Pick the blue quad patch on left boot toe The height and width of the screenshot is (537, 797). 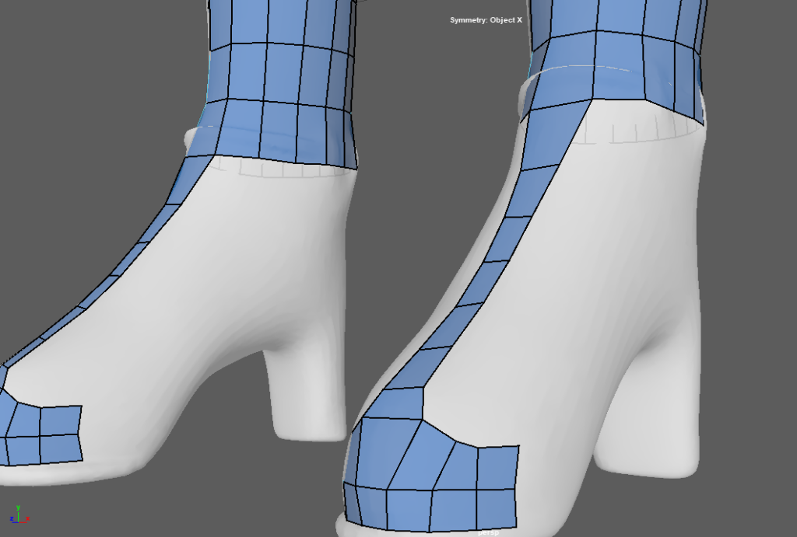click(x=43, y=435)
